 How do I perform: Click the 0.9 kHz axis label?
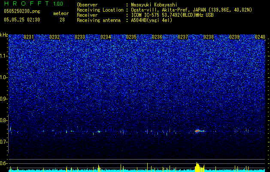coord(4,99)
